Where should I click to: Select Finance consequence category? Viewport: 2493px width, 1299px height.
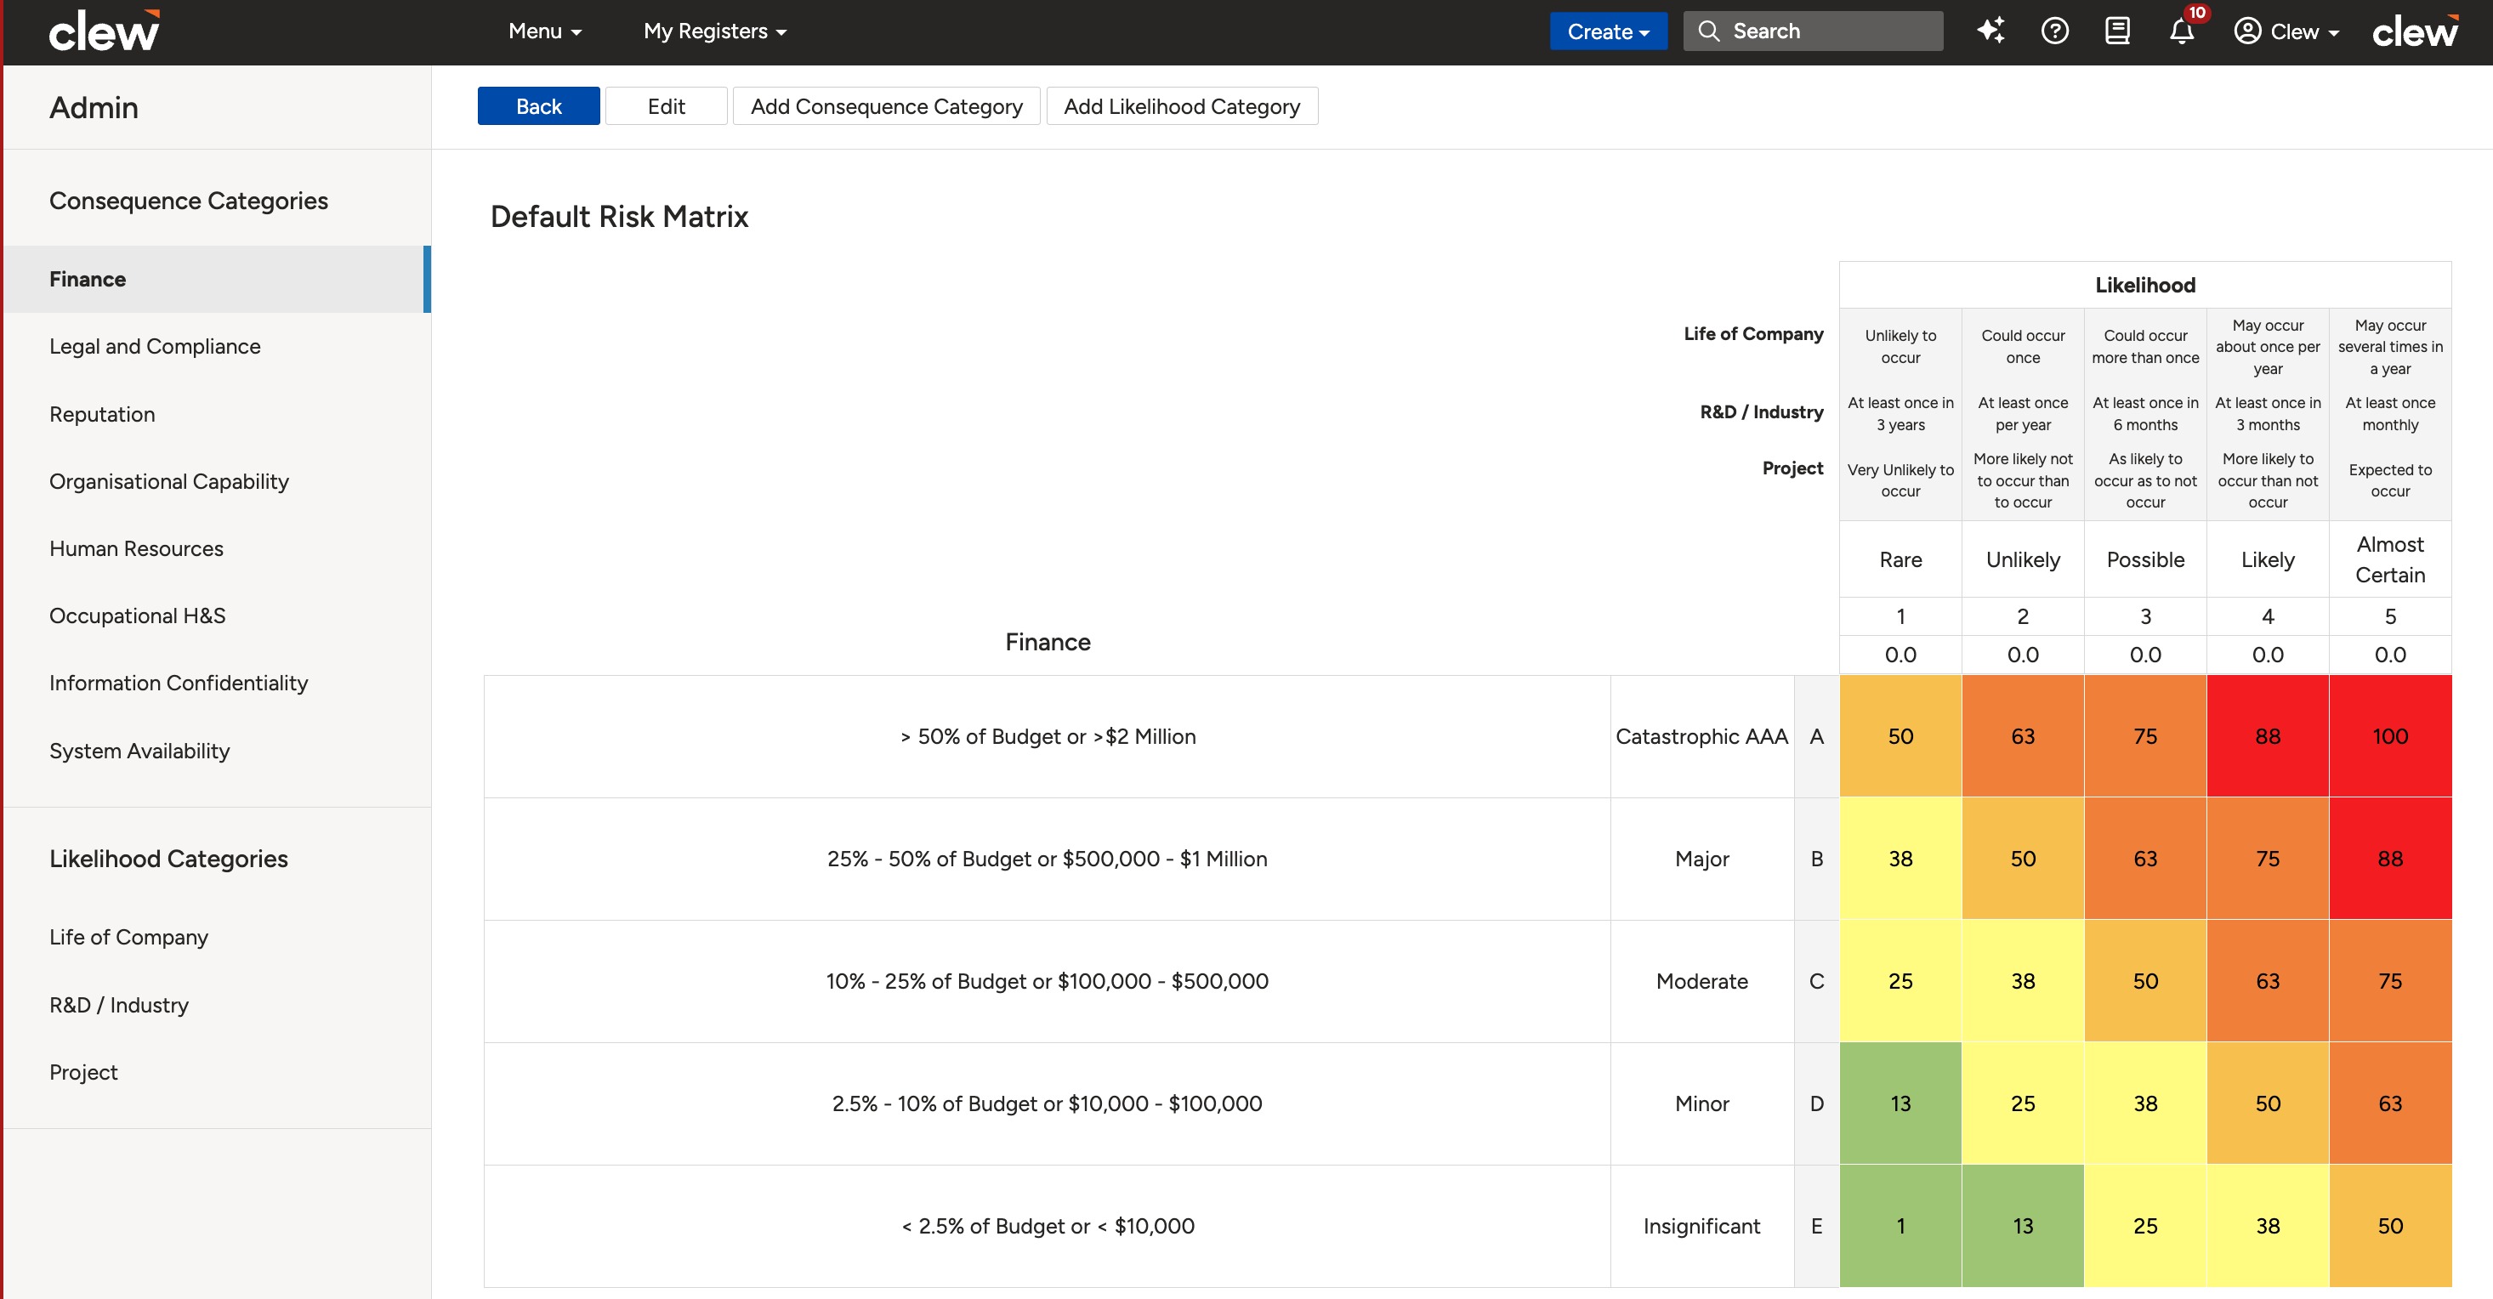click(x=217, y=279)
